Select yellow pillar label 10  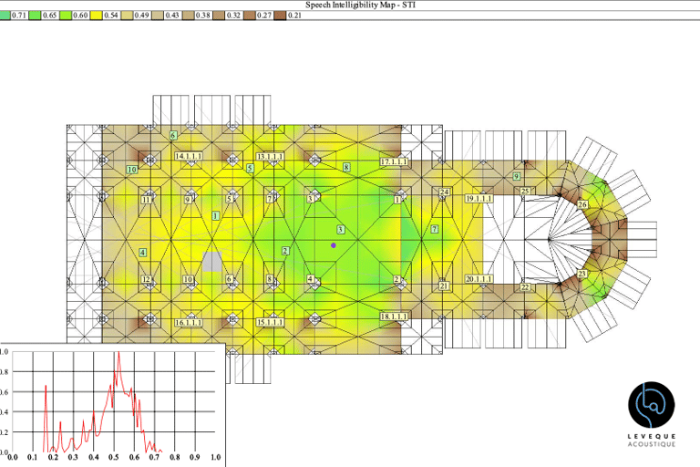188,279
